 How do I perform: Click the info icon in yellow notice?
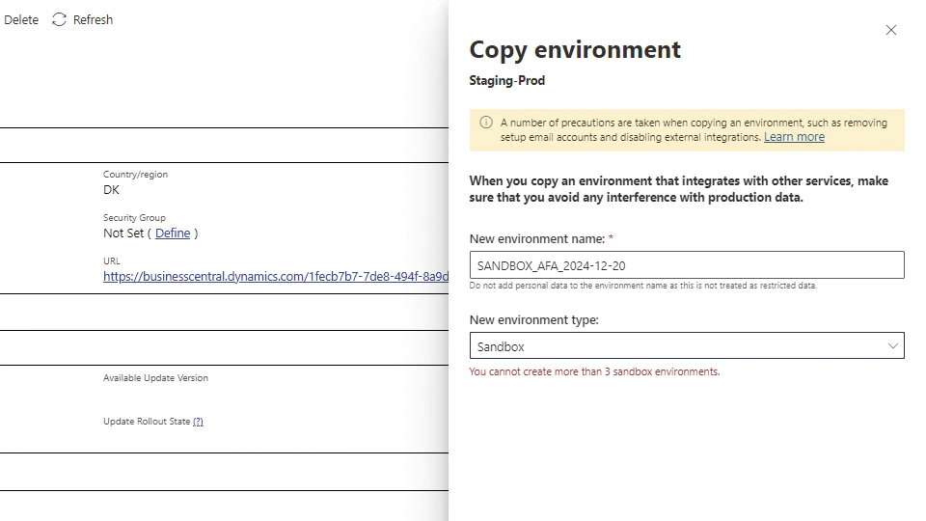[x=485, y=123]
